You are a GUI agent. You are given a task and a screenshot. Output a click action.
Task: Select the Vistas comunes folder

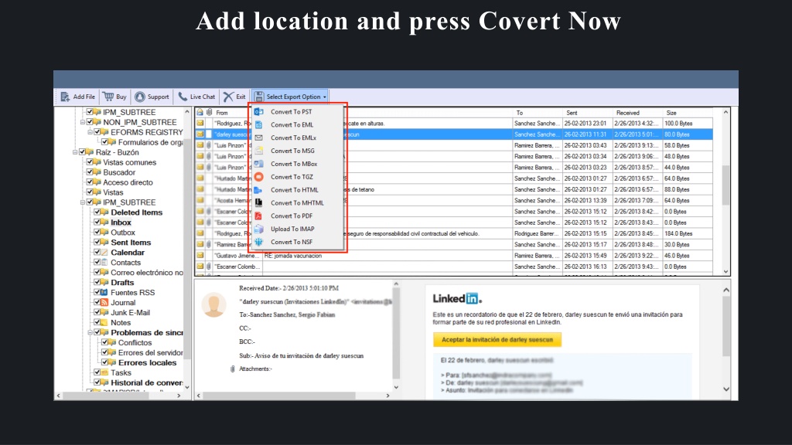click(x=129, y=162)
